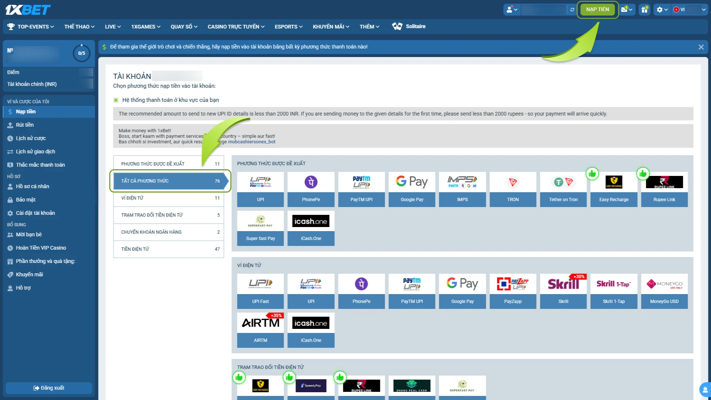Expand the TOP-EVENTS menu
This screenshot has width=711, height=400.
(31, 27)
